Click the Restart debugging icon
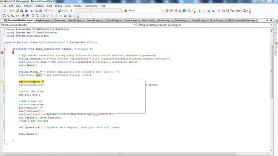This screenshot has height=156, width=278. pos(213,11)
